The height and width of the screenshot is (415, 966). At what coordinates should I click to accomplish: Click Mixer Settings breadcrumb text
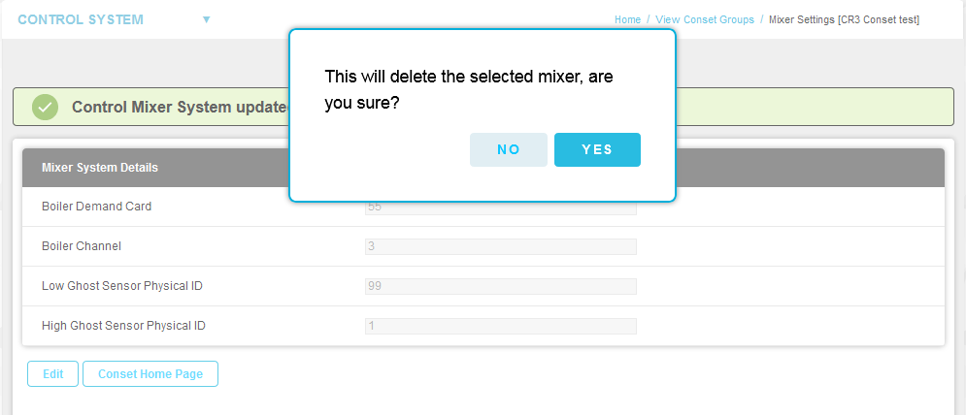(844, 19)
